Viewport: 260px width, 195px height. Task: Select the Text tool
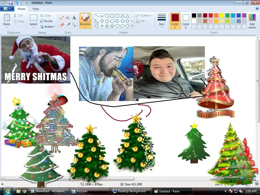(74, 18)
